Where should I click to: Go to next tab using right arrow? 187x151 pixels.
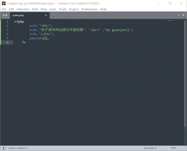[7, 15]
